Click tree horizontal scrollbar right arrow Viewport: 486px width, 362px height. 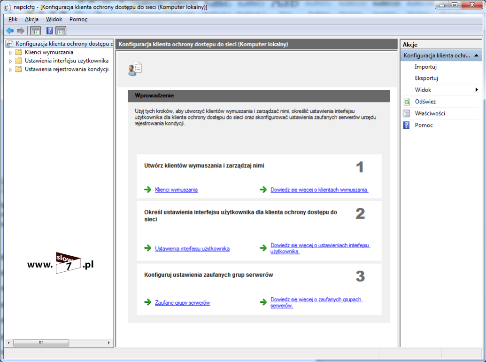109,343
